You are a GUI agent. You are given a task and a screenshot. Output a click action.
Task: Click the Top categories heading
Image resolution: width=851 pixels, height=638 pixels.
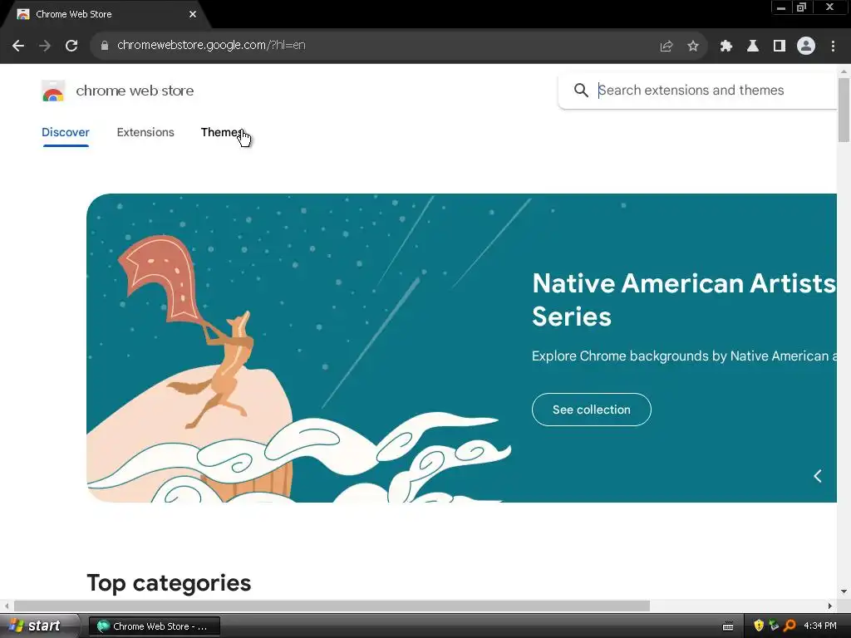click(169, 583)
